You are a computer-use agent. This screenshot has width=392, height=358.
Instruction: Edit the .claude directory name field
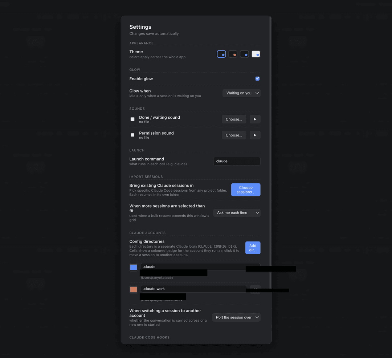tap(200, 267)
